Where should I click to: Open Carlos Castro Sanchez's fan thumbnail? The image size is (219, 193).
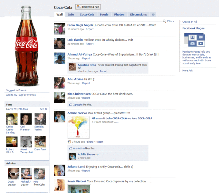12,119
